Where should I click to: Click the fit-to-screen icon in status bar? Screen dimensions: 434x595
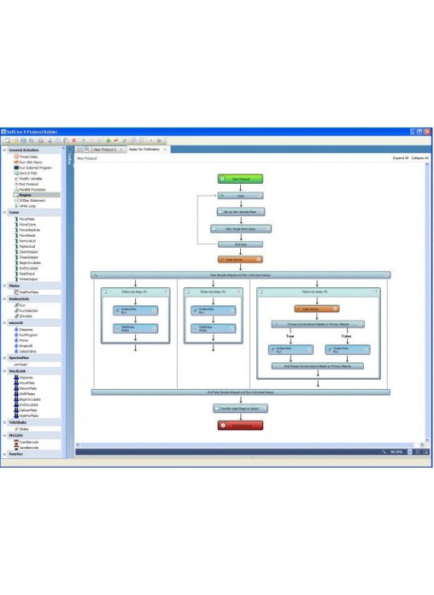[x=418, y=451]
